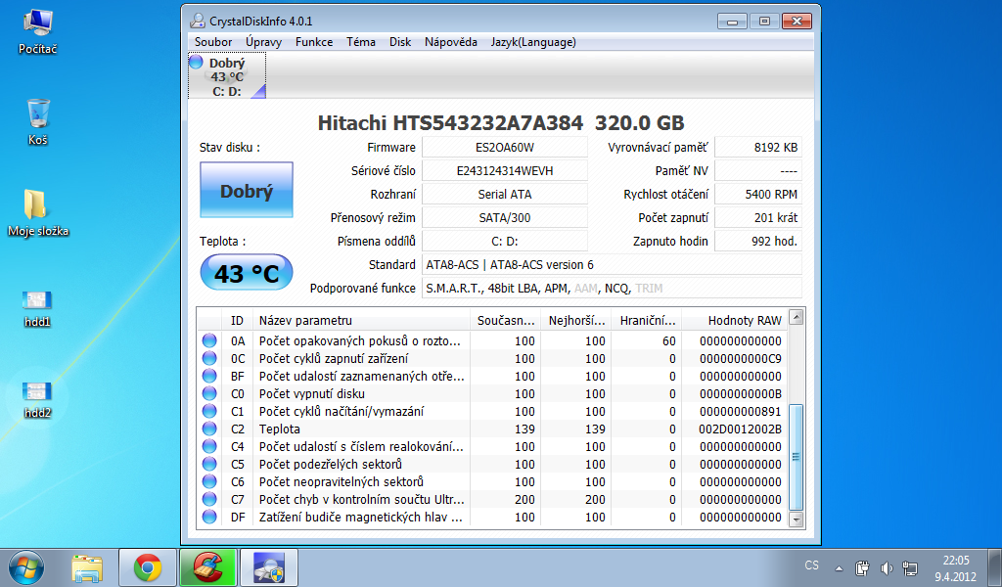Viewport: 1002px width, 587px height.
Task: Open the Jazyk(Language) menu
Action: (x=533, y=42)
